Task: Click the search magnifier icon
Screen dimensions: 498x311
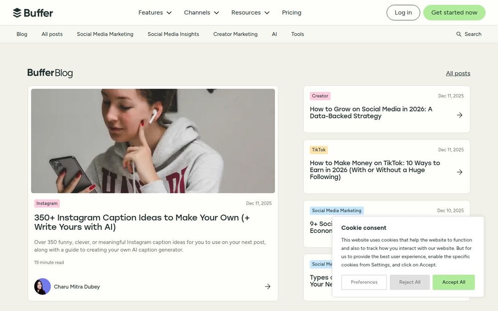Action: click(x=459, y=34)
